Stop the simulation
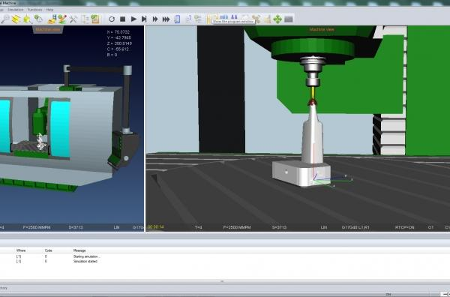 click(122, 19)
